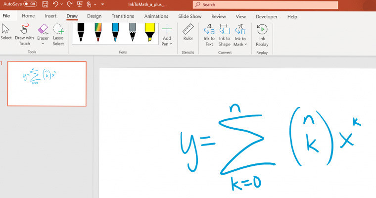Open the Touch/Mouse mode dropdown arrow
The width and height of the screenshot is (376, 198).
pos(95,4)
